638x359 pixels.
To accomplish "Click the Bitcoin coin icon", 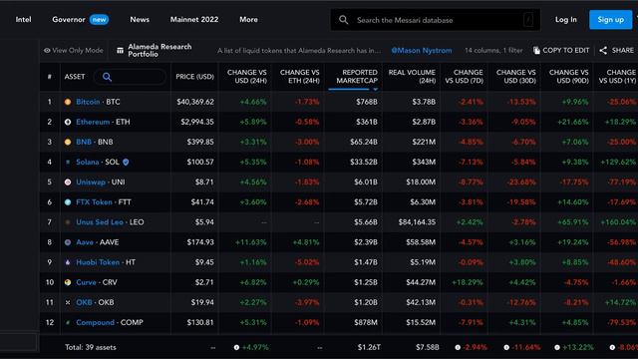I will 68,102.
